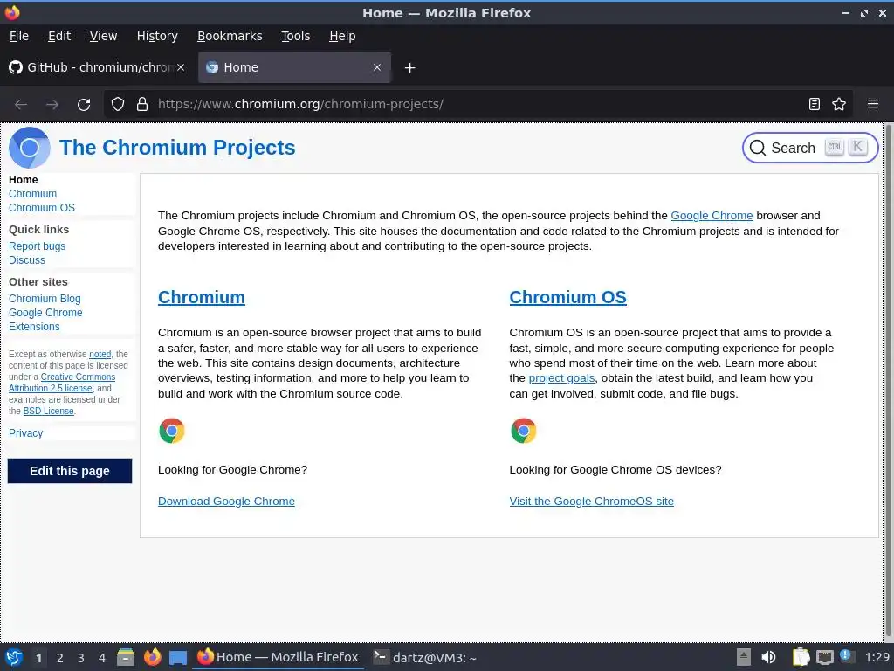Follow the Download Google Chrome link
The height and width of the screenshot is (671, 894).
(x=226, y=501)
